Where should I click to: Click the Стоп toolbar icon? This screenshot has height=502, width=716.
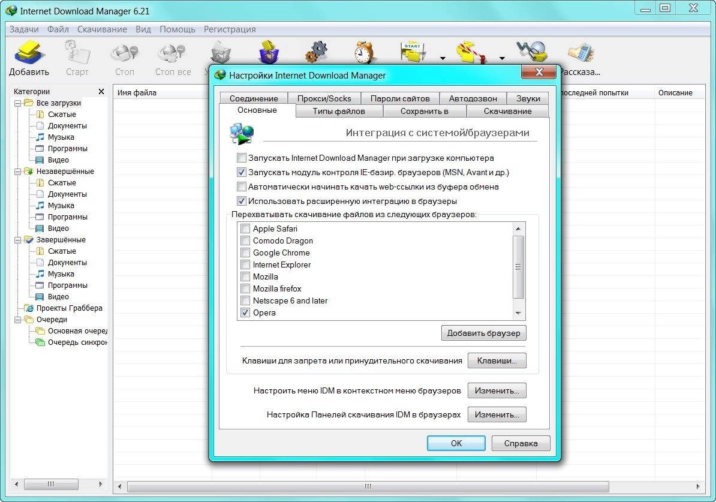pos(124,53)
